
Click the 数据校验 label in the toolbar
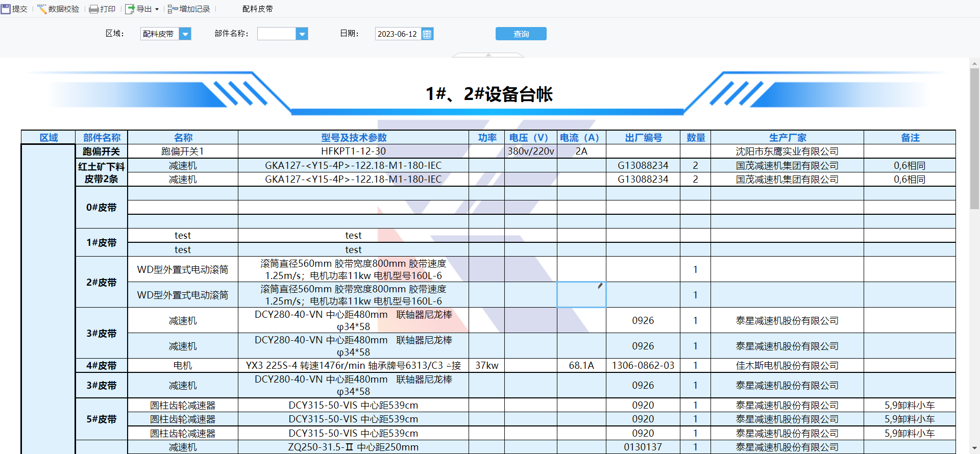pyautogui.click(x=63, y=9)
